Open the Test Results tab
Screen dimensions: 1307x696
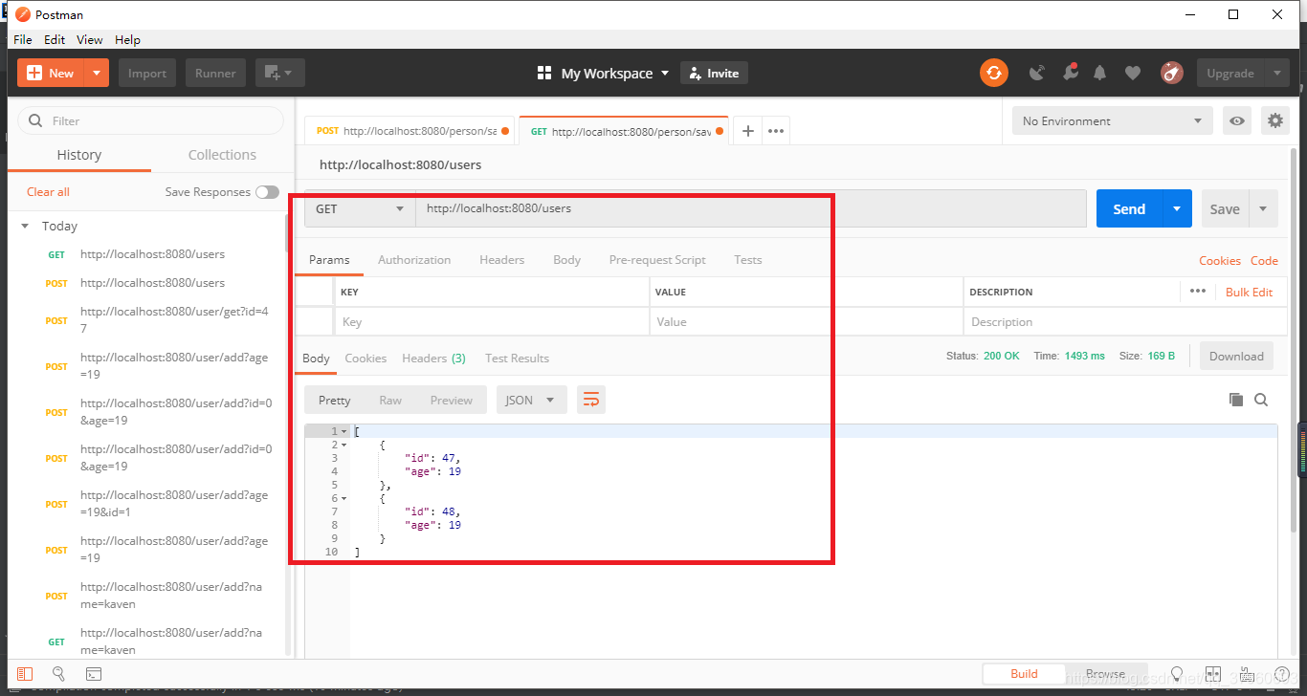[517, 358]
